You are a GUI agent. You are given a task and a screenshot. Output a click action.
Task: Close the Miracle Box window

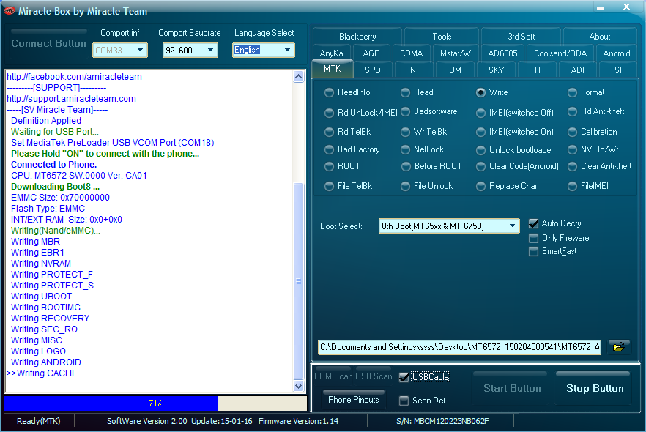click(x=627, y=7)
